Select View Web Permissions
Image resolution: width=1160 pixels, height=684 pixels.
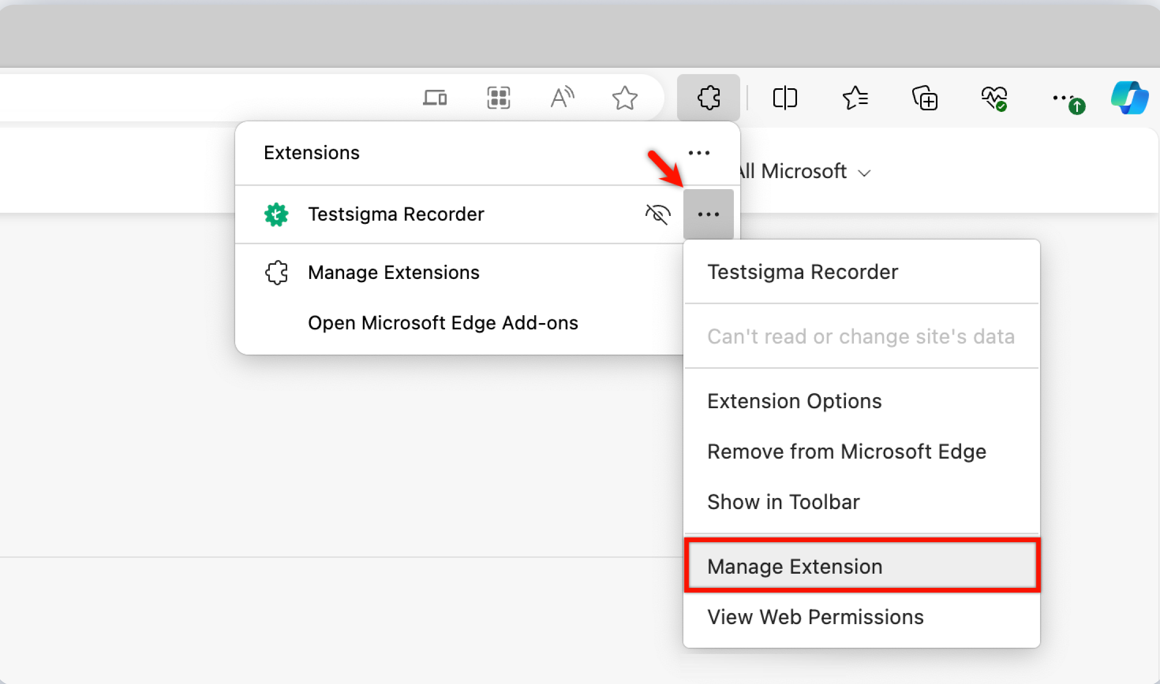pos(862,617)
